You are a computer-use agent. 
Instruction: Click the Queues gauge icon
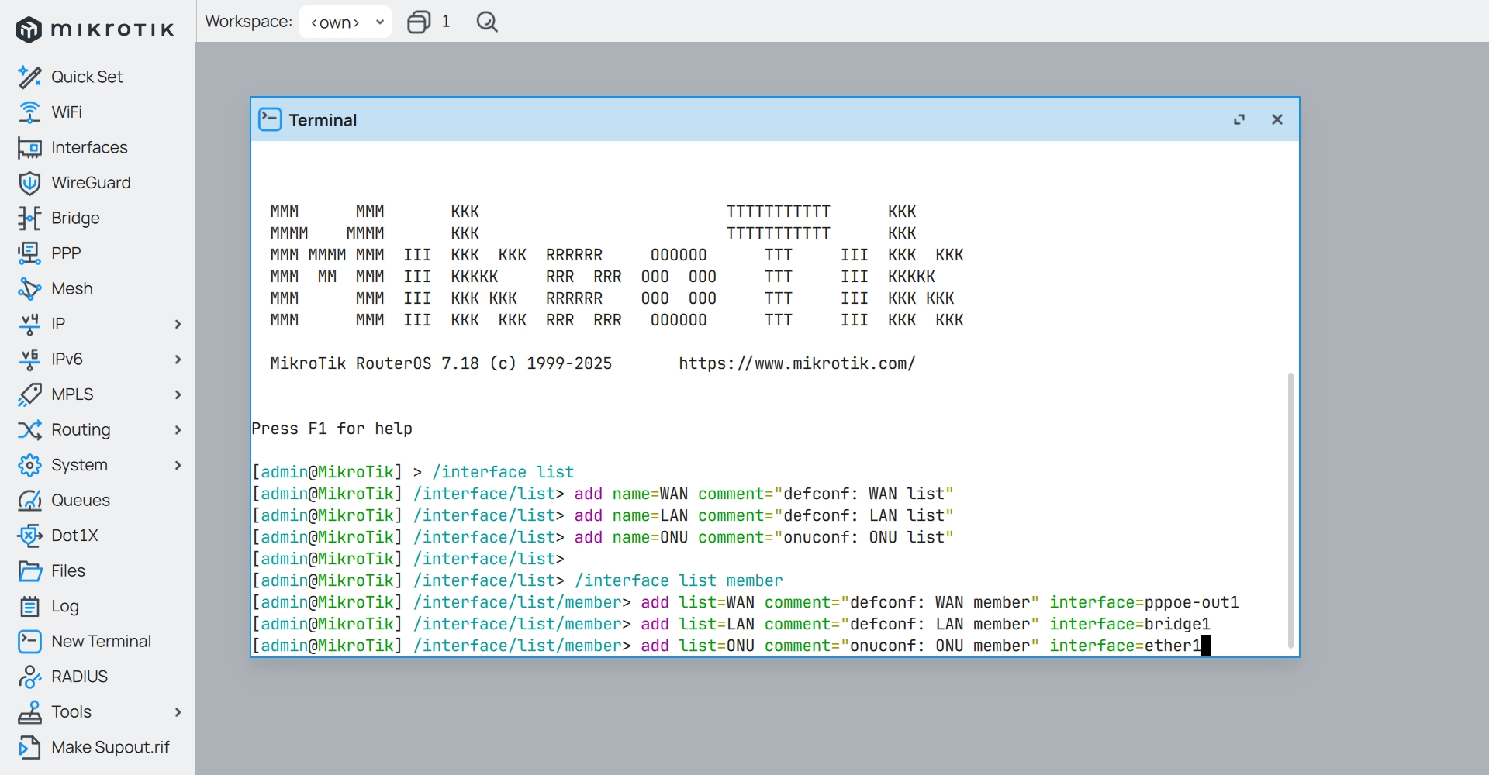tap(29, 500)
